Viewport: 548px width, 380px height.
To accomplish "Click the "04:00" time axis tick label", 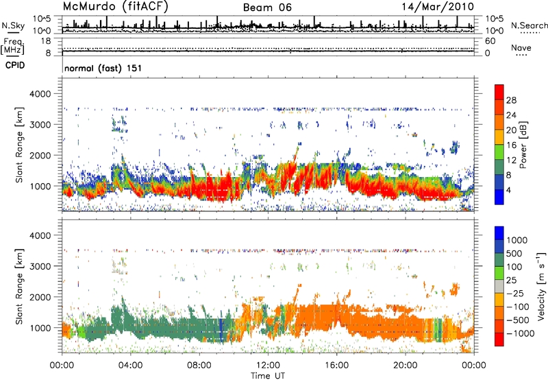I will [130, 365].
